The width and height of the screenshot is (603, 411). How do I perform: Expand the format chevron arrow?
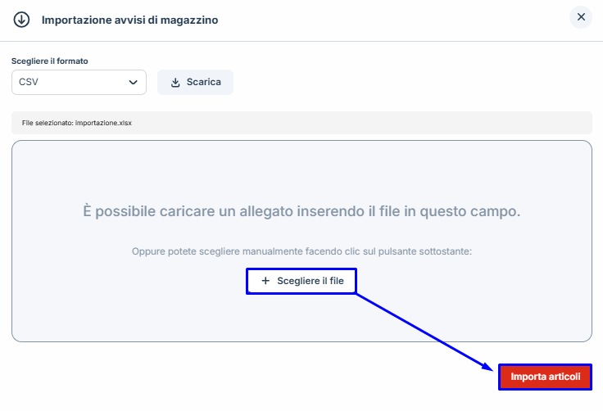(134, 83)
